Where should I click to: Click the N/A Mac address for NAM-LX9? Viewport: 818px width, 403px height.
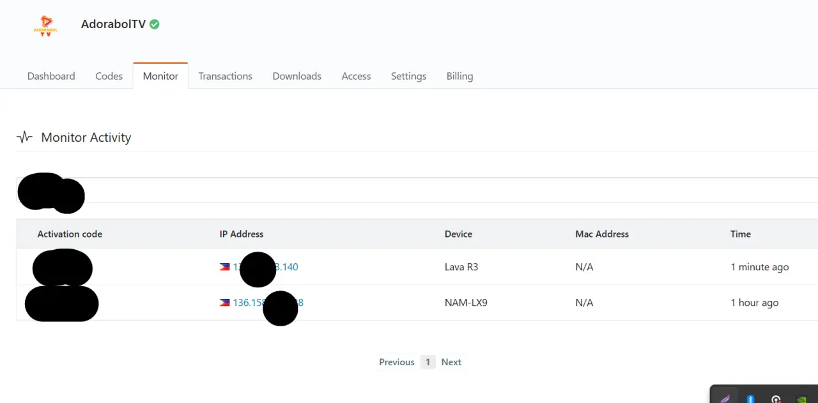(x=584, y=303)
